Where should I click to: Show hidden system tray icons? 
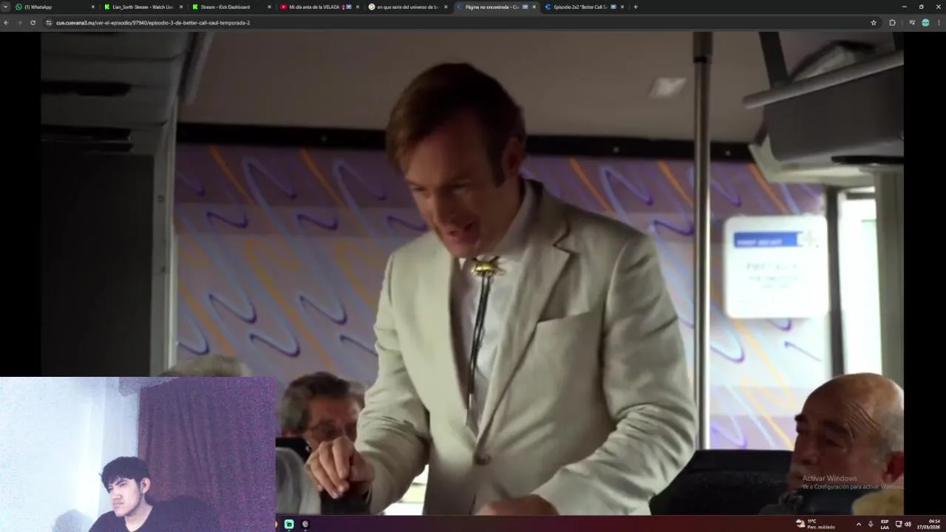coord(858,524)
